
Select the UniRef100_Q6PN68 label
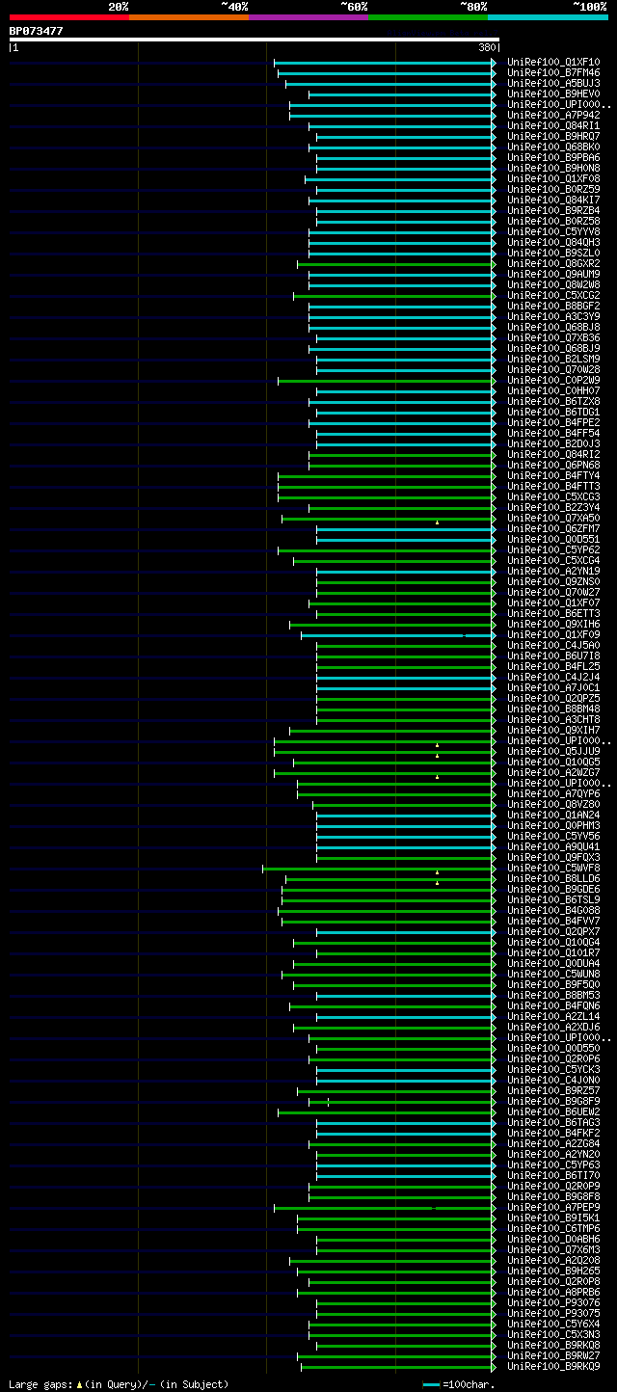pos(553,466)
